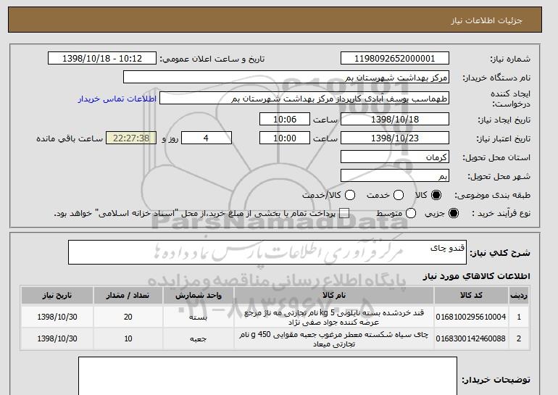This screenshot has height=395, width=558.
Task: Click the شماره نیاز number field
Action: [x=395, y=59]
